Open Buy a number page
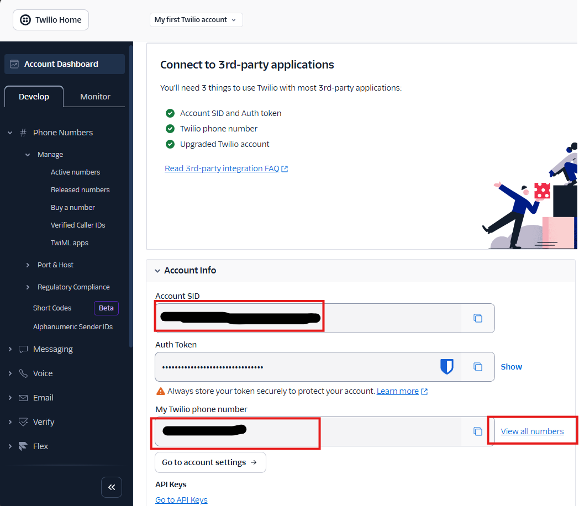Screen dimensions: 579x506 click(72, 208)
